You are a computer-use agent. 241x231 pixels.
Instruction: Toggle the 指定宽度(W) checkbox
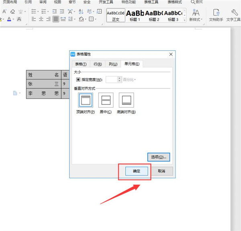78,80
